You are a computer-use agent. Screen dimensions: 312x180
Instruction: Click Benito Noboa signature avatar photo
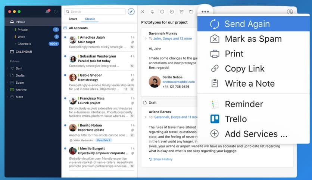pyautogui.click(x=155, y=82)
